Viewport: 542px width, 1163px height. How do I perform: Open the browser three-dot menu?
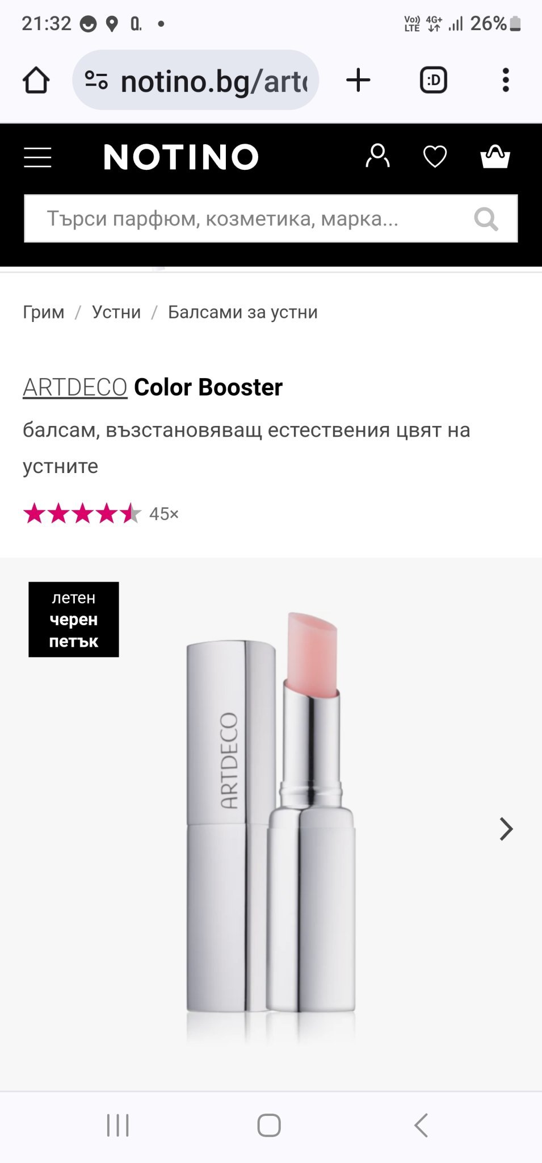(x=506, y=80)
